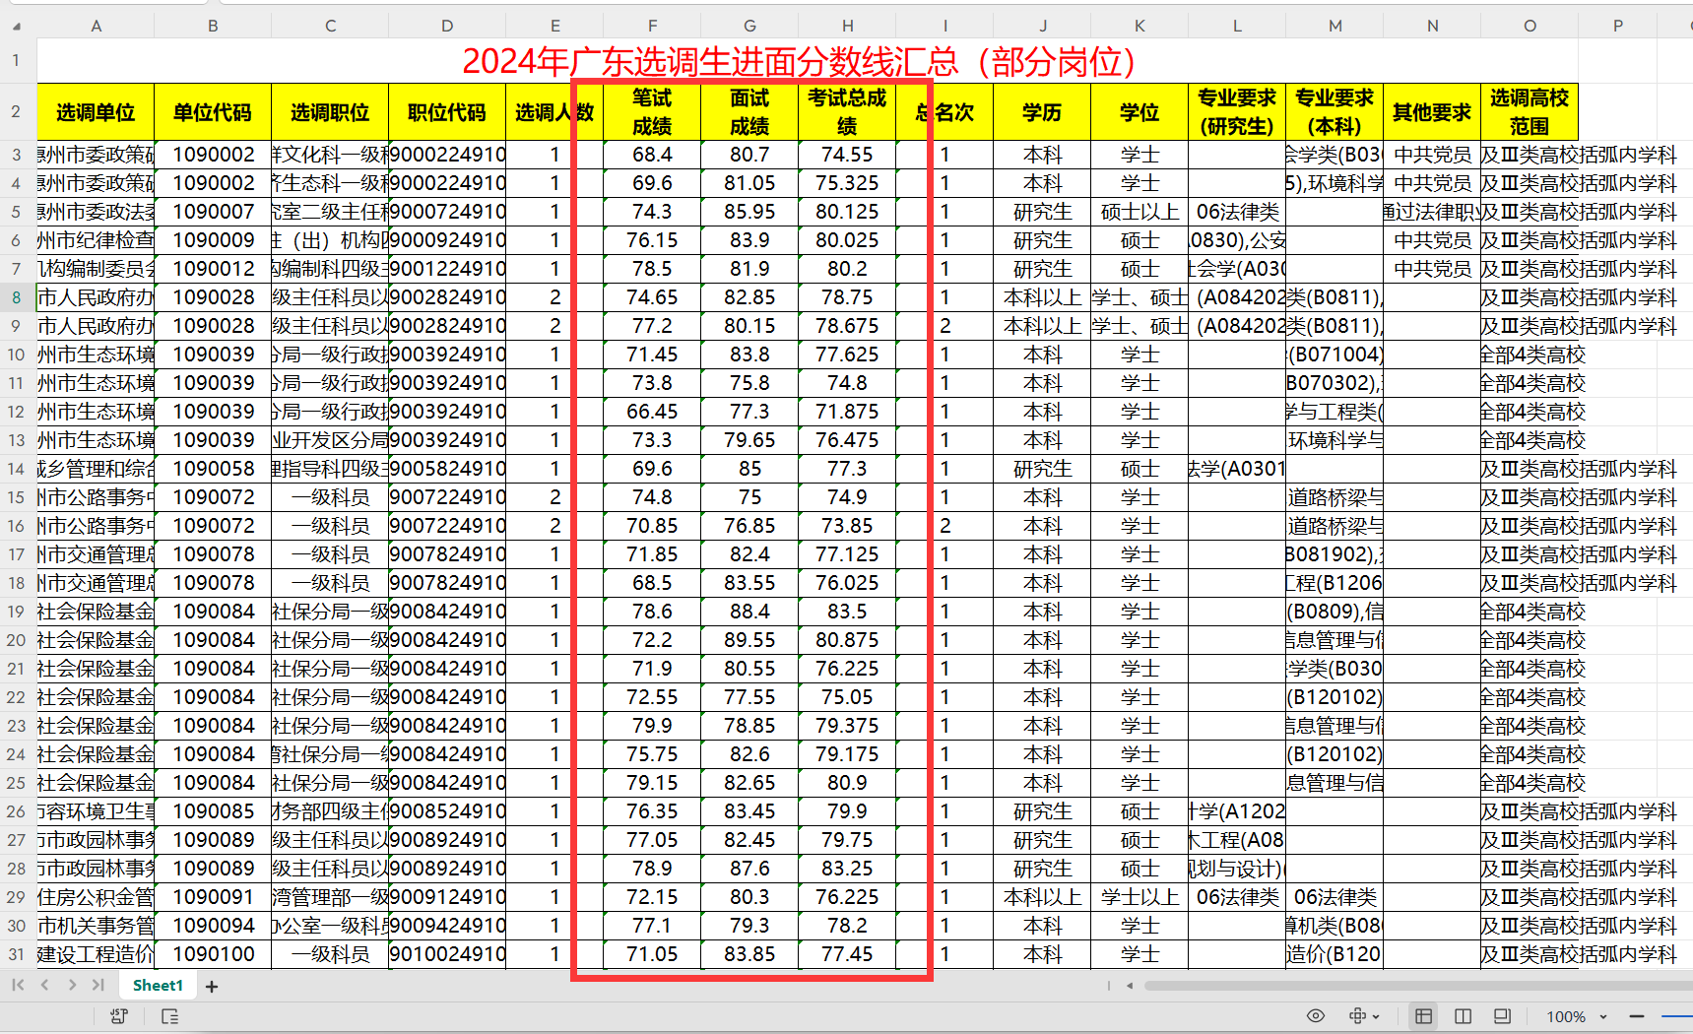Click the 学位 header cell

pos(1140,112)
